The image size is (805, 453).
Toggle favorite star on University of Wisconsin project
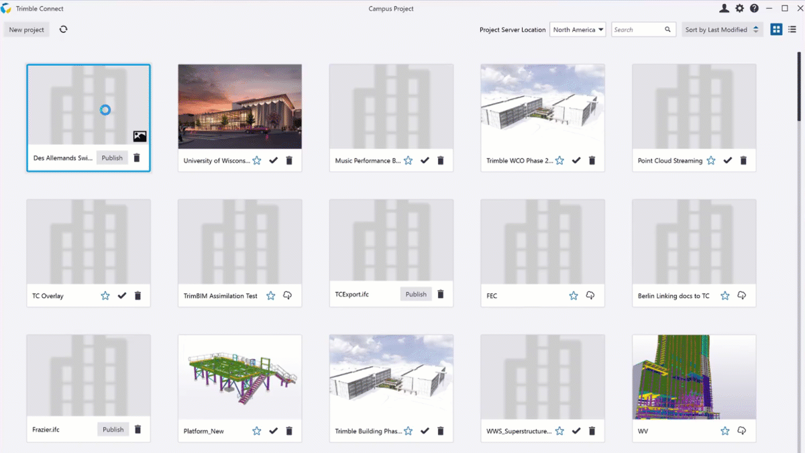[x=257, y=160]
